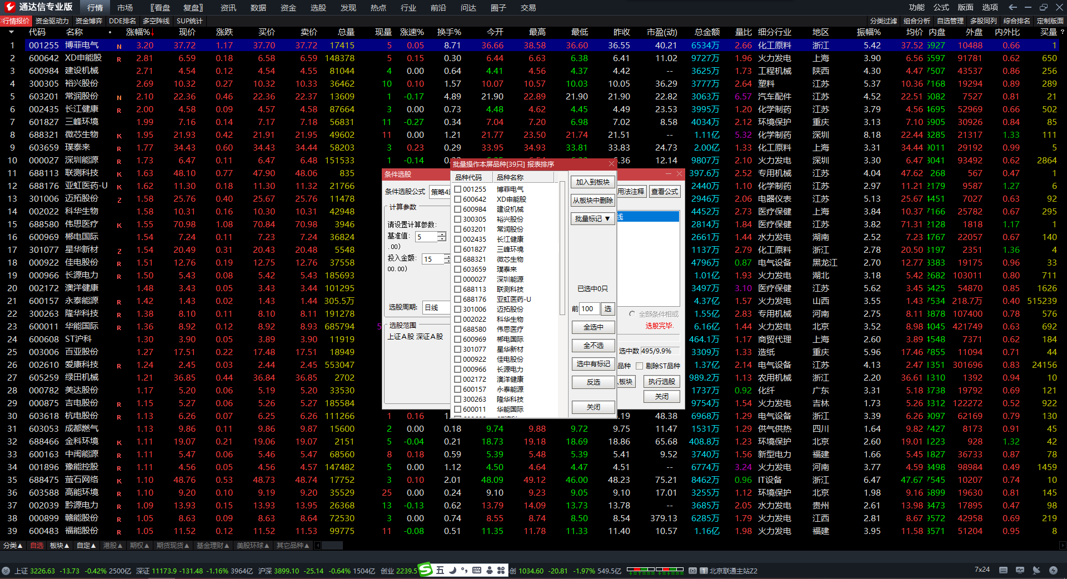Check the 001255 博菲电气 checkbox
Image resolution: width=1067 pixels, height=579 pixels.
click(457, 189)
